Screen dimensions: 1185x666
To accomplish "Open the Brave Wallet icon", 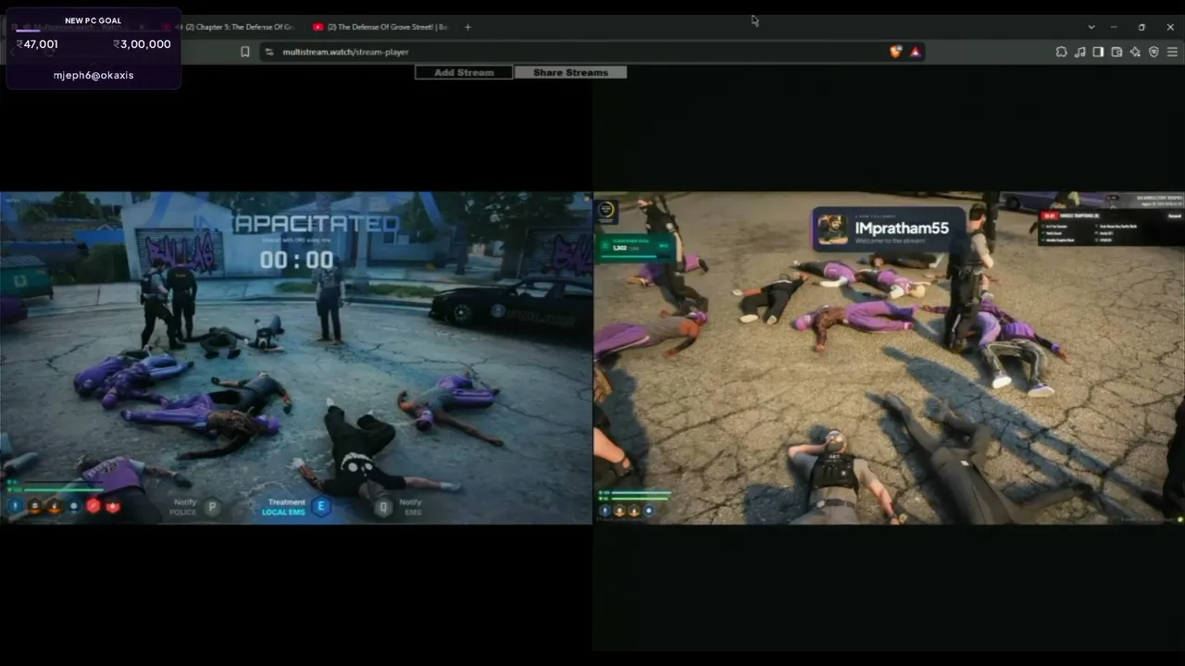I will coord(1116,52).
